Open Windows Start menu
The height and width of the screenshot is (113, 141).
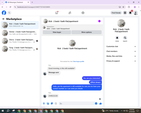click(x=3, y=111)
